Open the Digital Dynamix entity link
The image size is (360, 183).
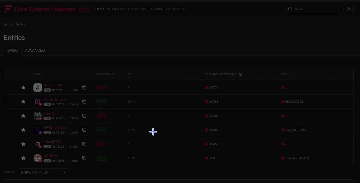click(55, 99)
